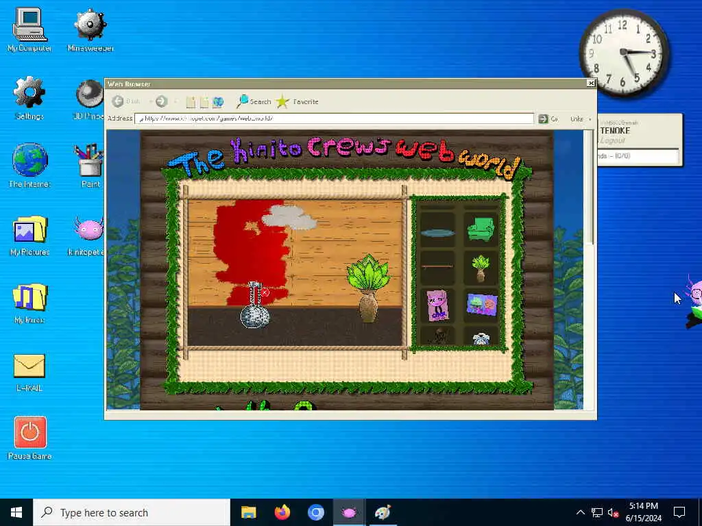This screenshot has height=526, width=702.
Task: Open the notification center icon
Action: click(x=679, y=512)
